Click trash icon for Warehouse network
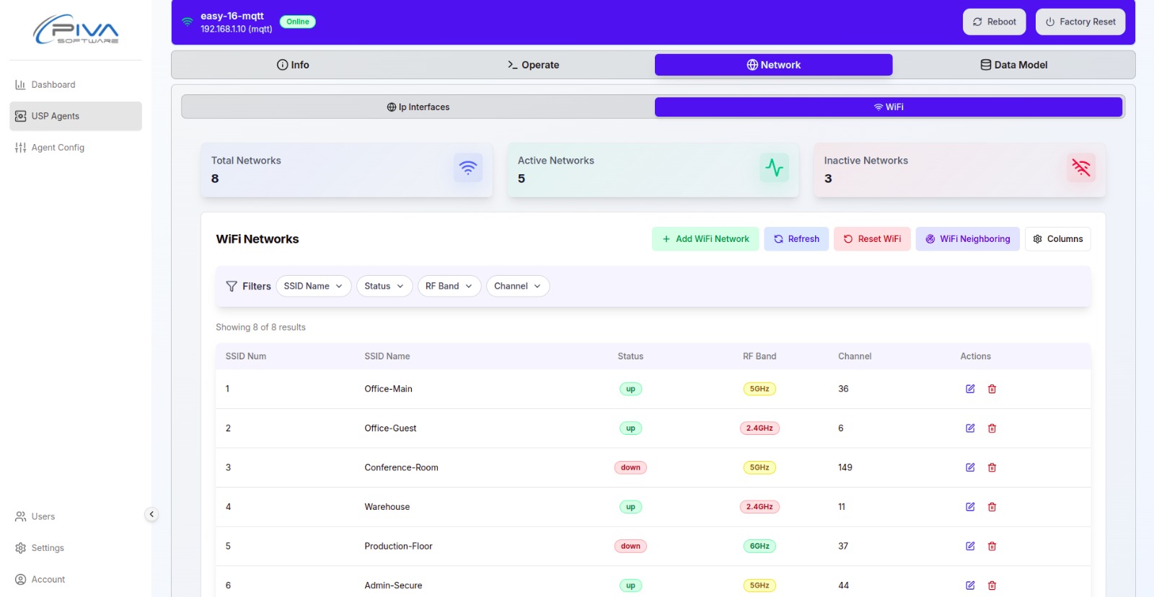Image resolution: width=1154 pixels, height=597 pixels. pyautogui.click(x=992, y=507)
